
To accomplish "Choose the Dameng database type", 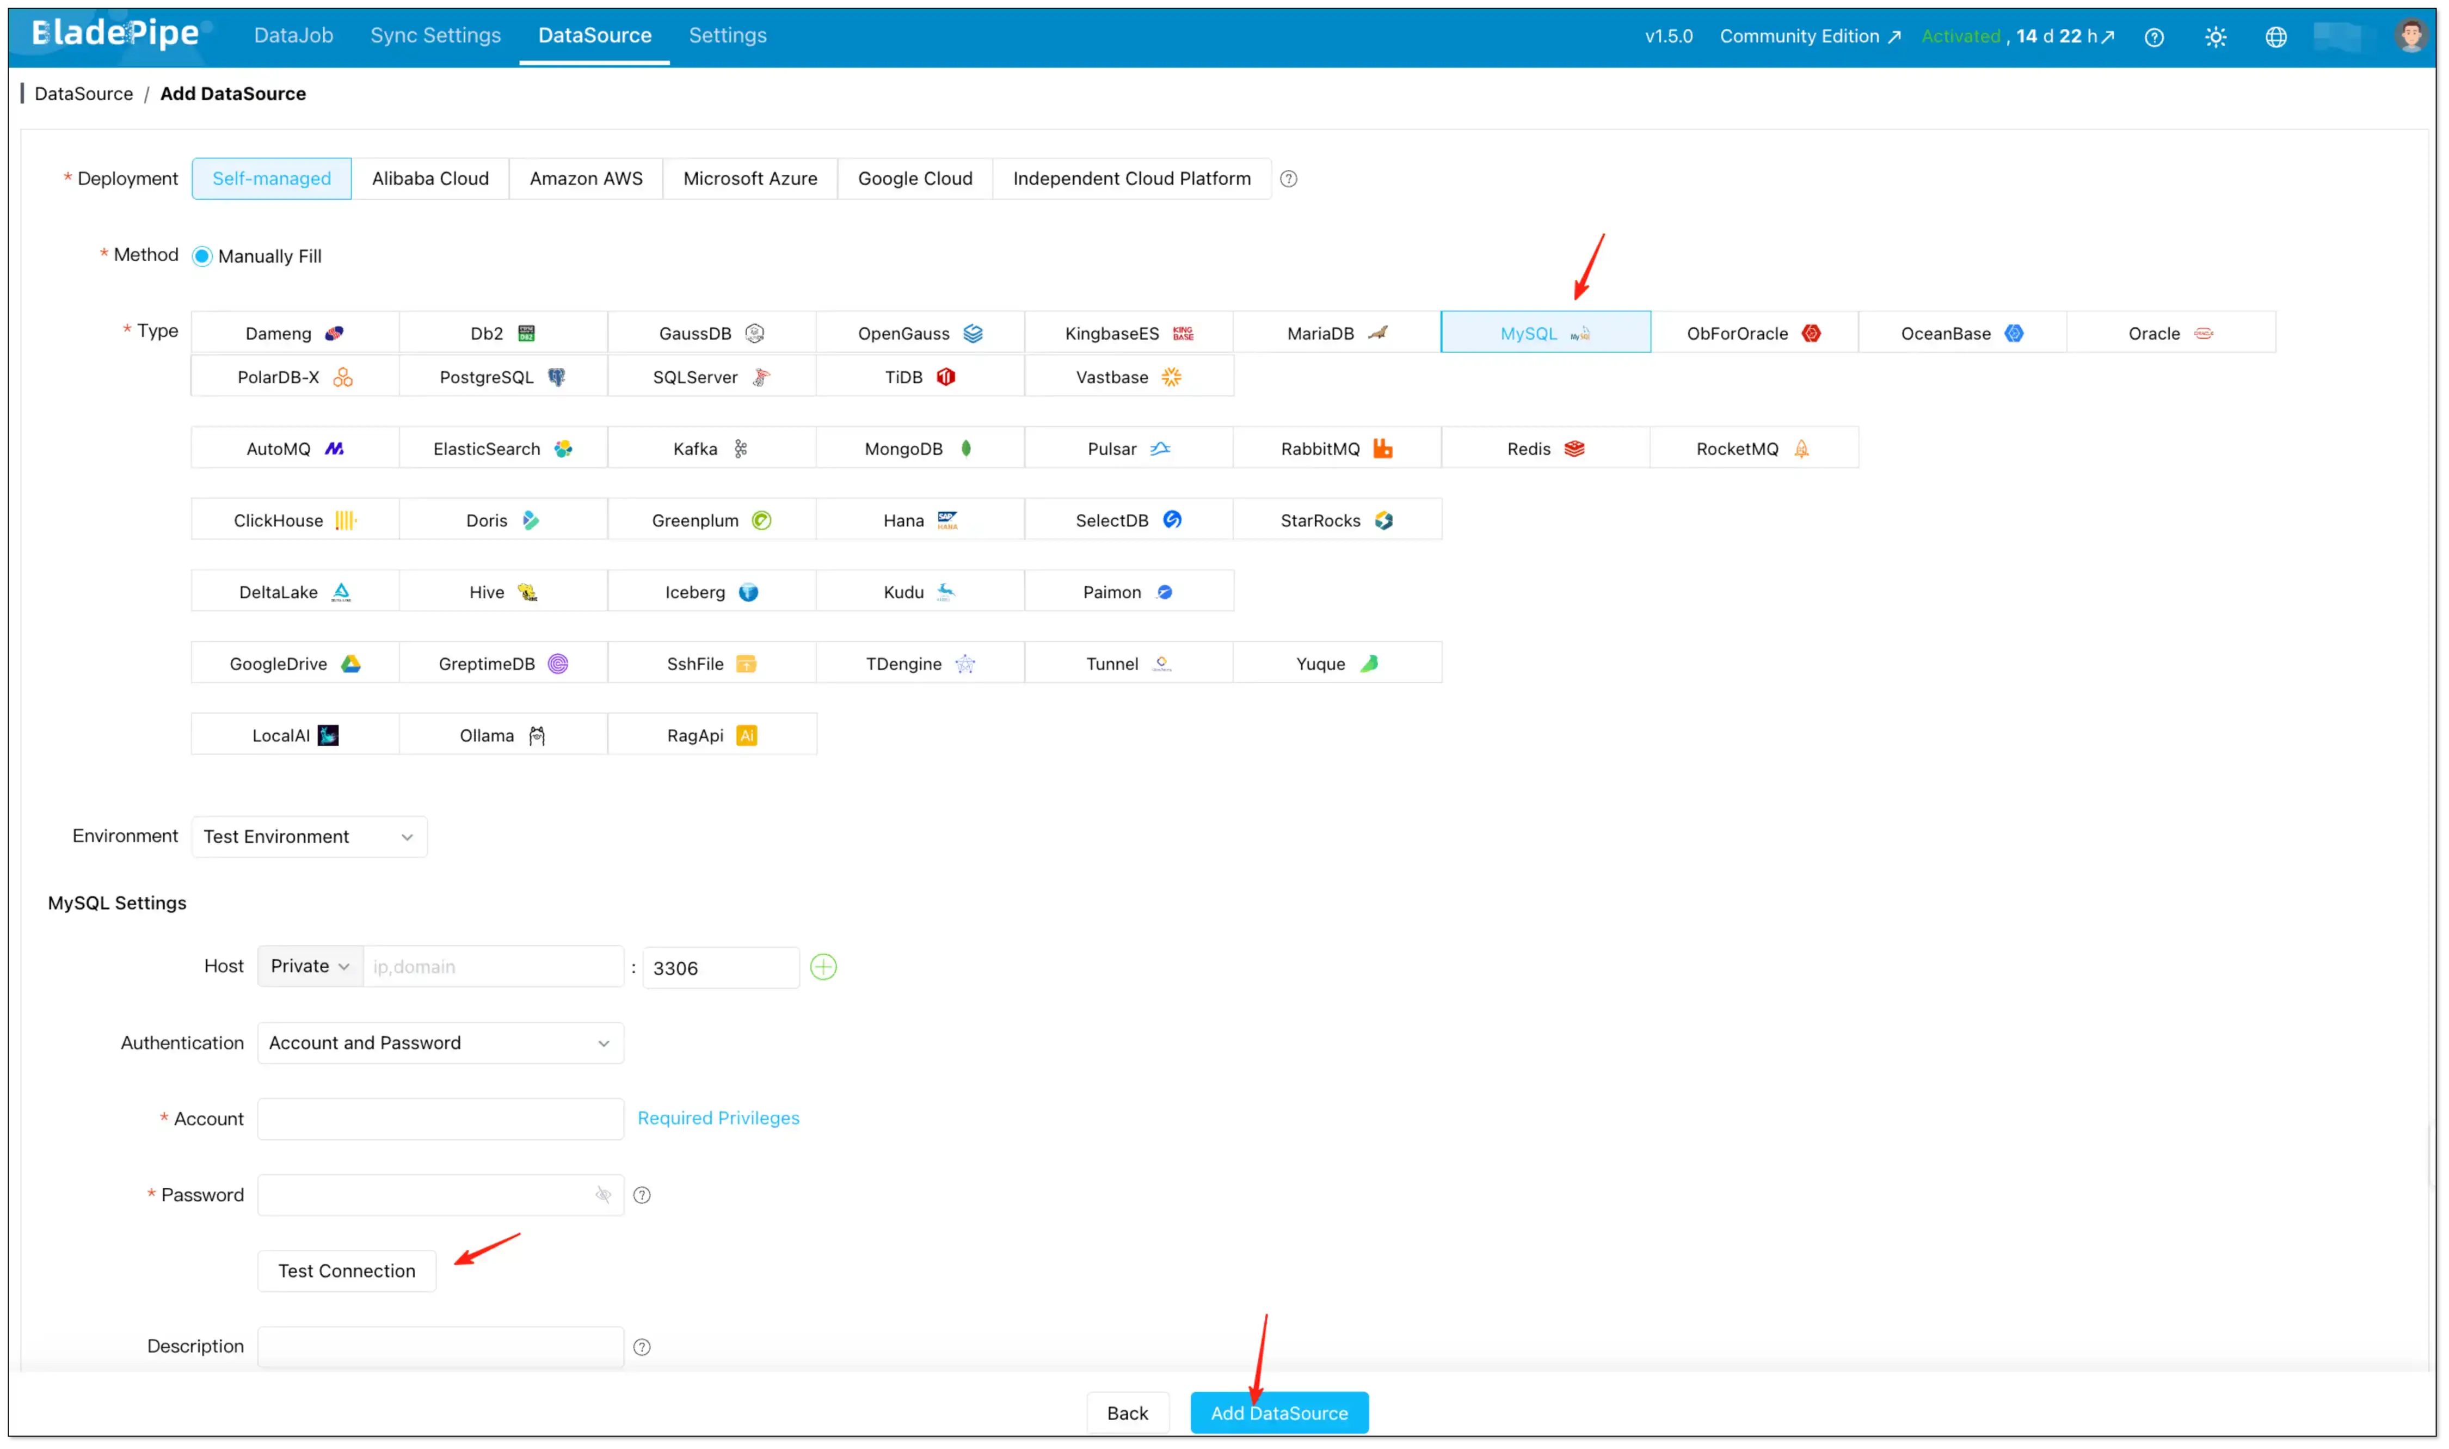I will click(295, 333).
